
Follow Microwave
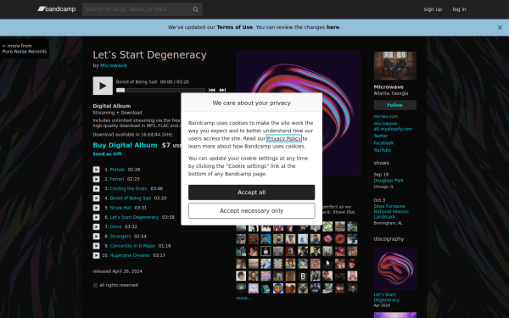(x=395, y=105)
